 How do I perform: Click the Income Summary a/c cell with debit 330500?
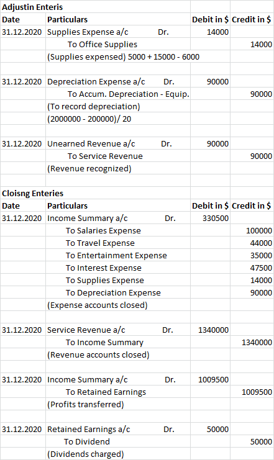click(x=118, y=218)
